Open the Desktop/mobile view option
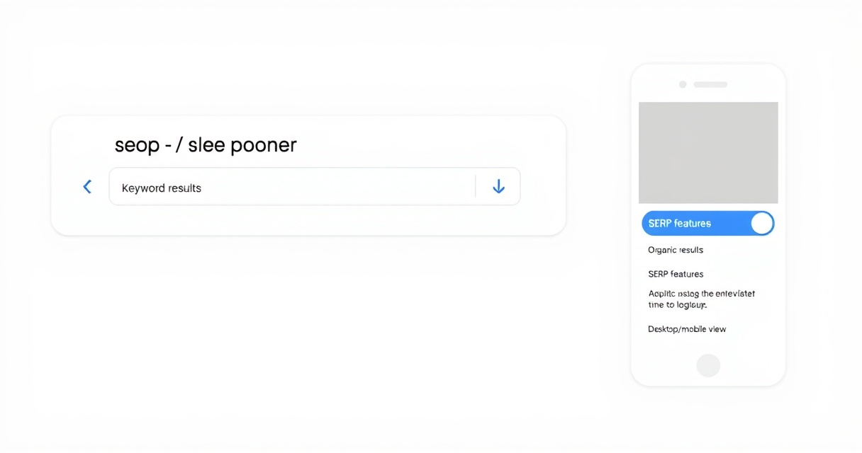The width and height of the screenshot is (862, 453). [x=687, y=329]
